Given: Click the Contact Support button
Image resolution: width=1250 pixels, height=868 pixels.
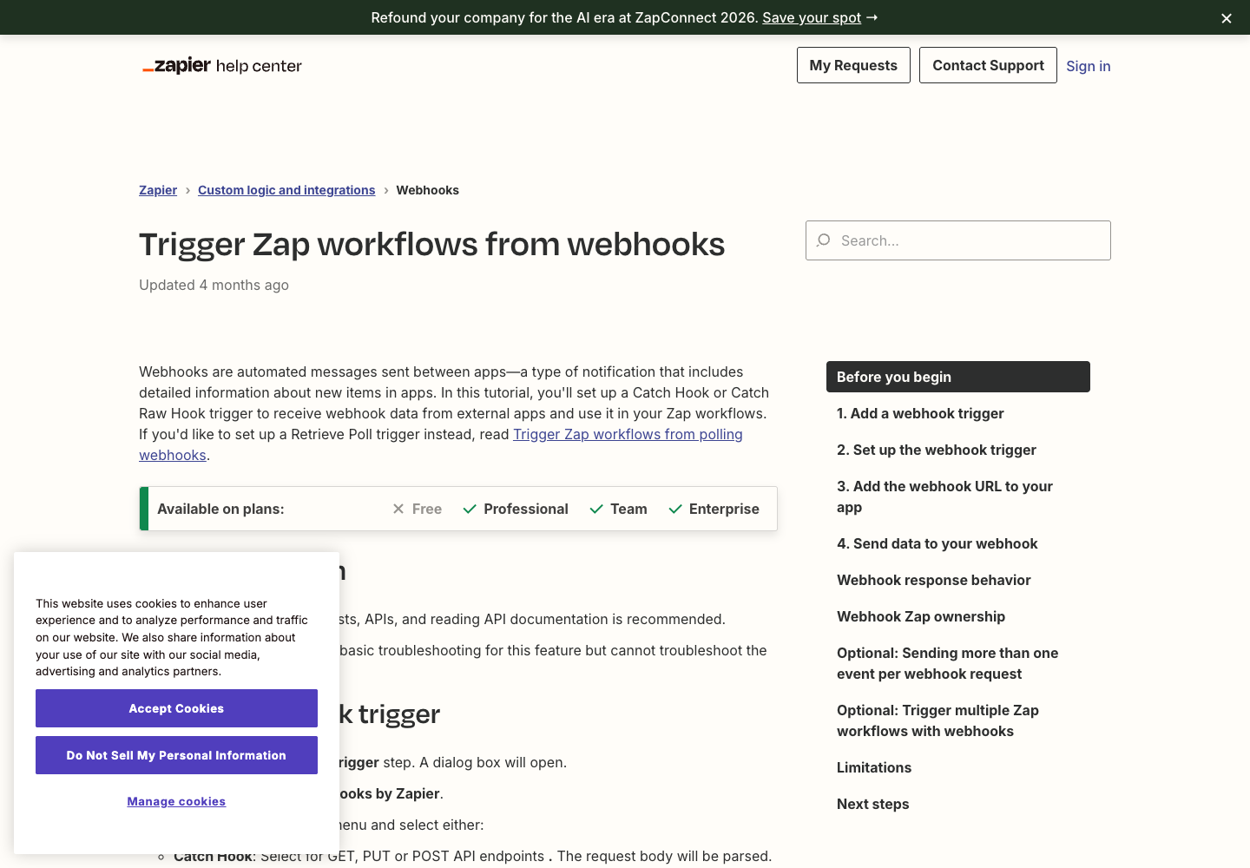Looking at the screenshot, I should 988,65.
